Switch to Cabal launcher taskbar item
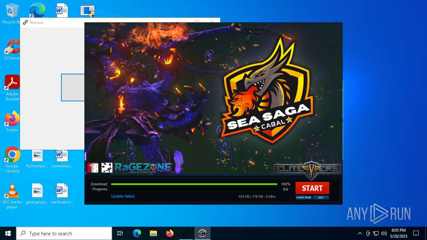Screen dimensions: 427x240 (202, 233)
